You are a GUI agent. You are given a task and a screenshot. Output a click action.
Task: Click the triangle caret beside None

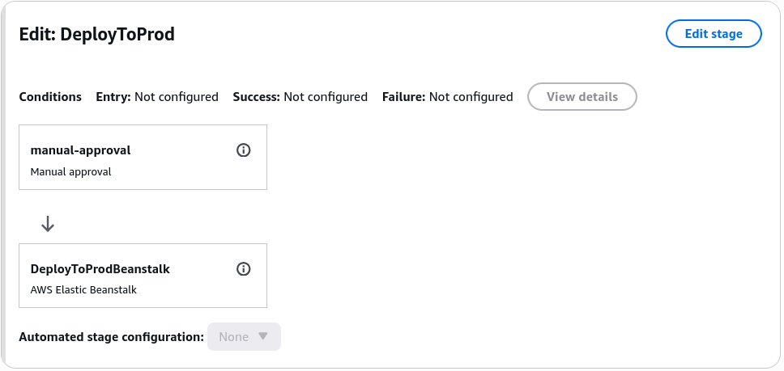(x=263, y=336)
